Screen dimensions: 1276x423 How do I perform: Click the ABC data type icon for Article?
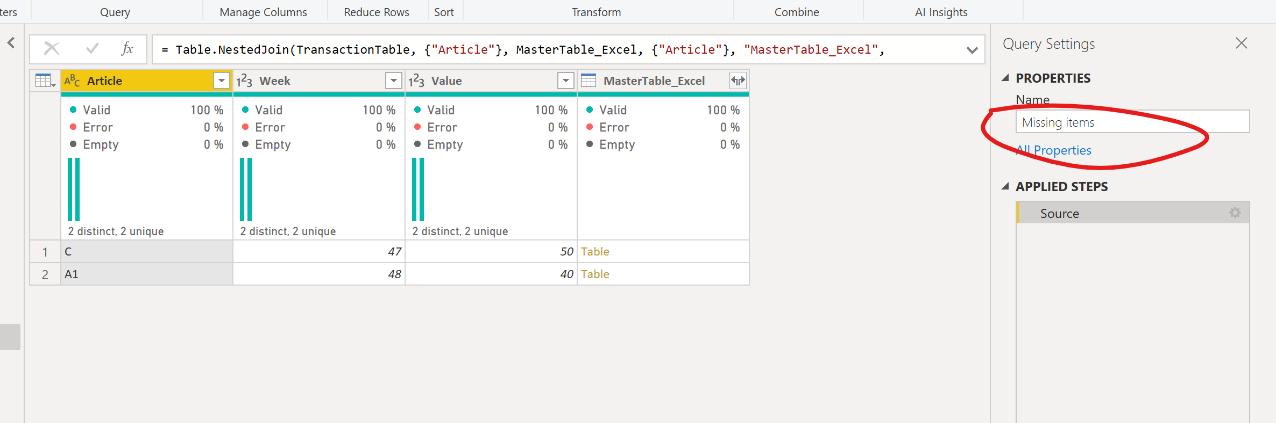pos(72,81)
